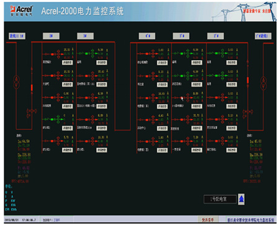Click the right incoming-line transformer symbol

click(x=263, y=83)
